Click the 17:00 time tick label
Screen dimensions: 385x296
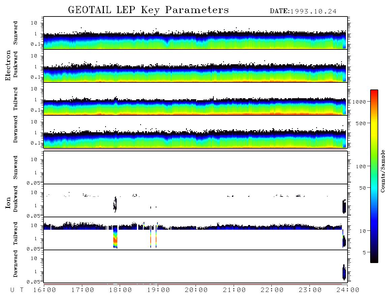pyautogui.click(x=83, y=290)
